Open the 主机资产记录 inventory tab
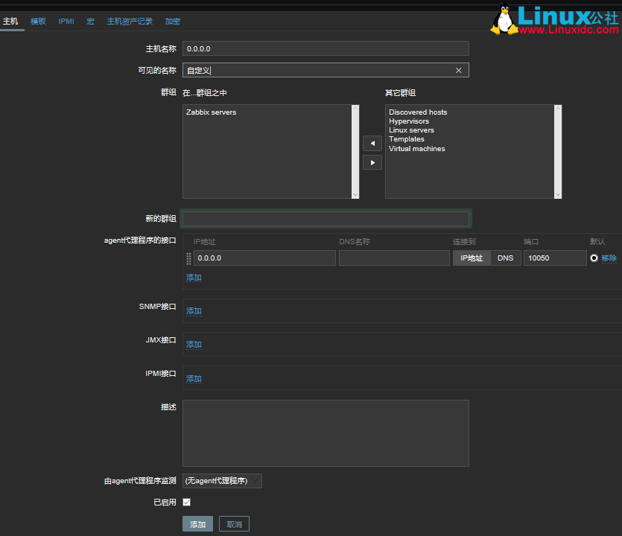622x536 pixels. coord(130,22)
